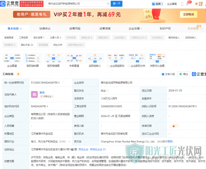Switch to the 经营风险 tab

pyautogui.click(x=75, y=28)
